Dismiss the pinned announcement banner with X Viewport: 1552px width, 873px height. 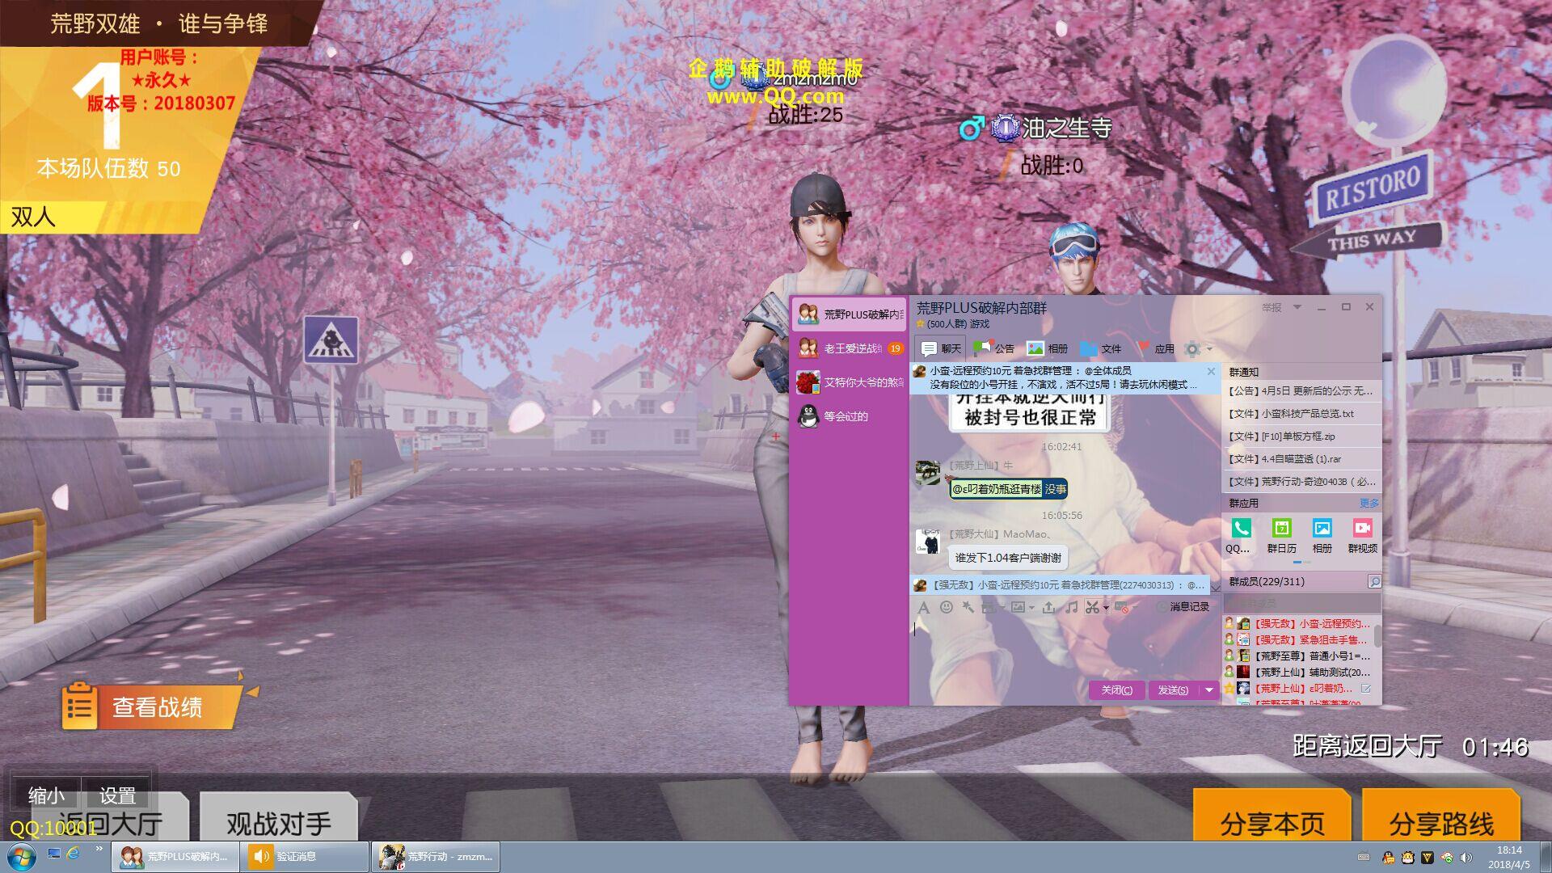click(x=1211, y=371)
